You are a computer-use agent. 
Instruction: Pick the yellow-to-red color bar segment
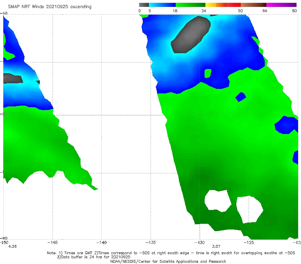click(223, 5)
